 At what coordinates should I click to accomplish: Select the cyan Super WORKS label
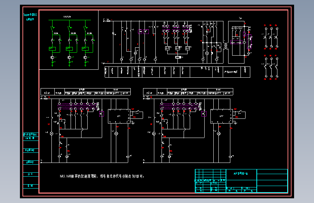tap(30, 15)
